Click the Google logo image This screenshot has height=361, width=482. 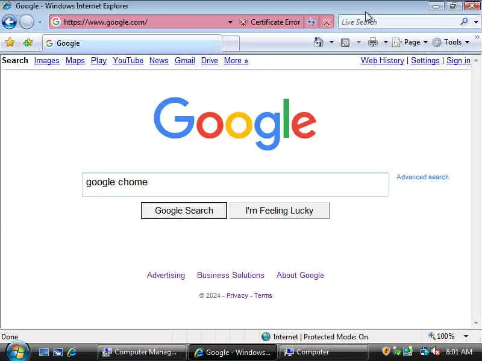pos(235,124)
